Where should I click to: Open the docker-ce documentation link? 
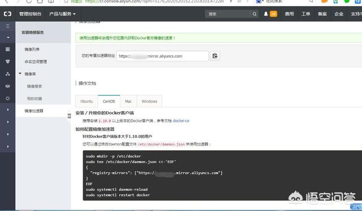coord(181,121)
